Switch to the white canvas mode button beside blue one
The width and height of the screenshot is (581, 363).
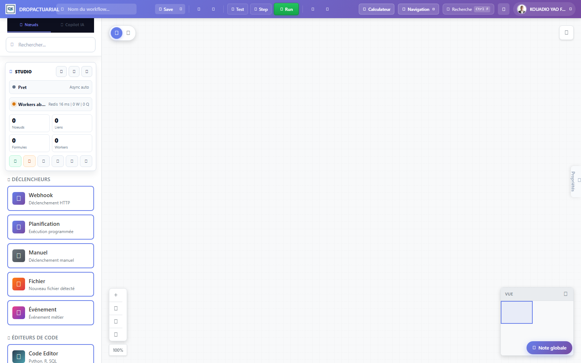pos(128,33)
